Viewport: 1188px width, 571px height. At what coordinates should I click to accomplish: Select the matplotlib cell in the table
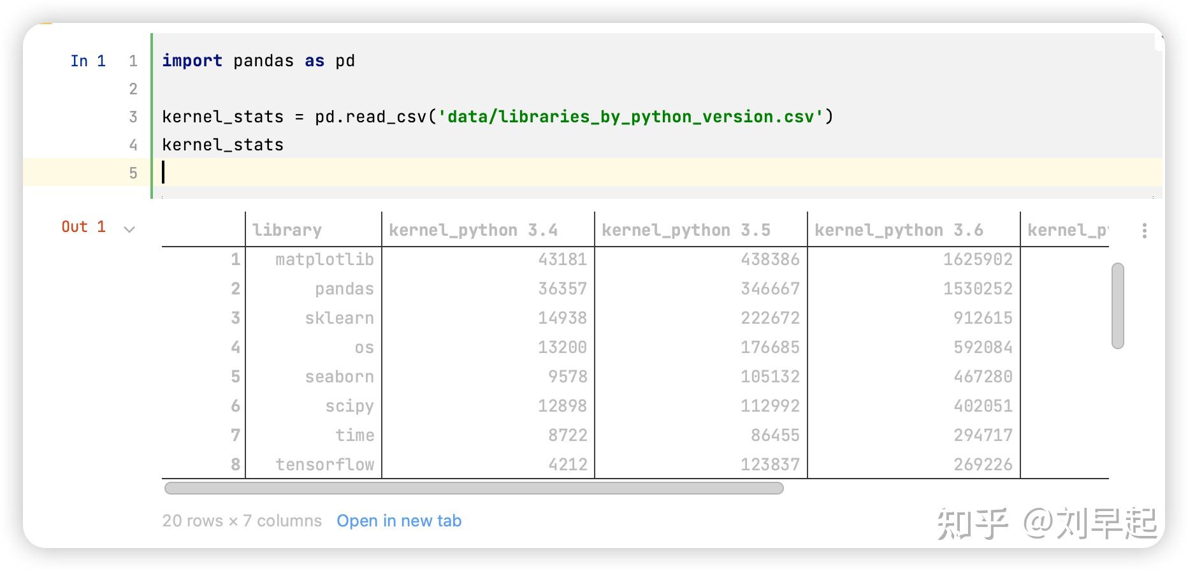coord(324,259)
